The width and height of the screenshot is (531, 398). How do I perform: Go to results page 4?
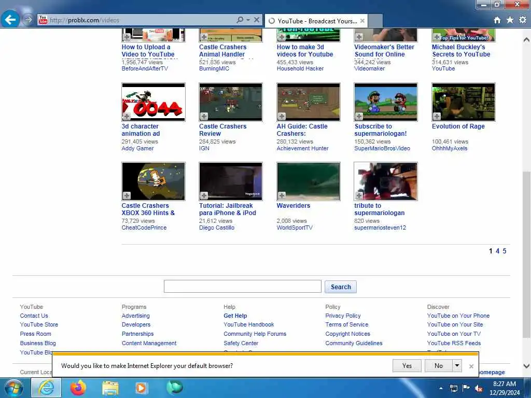tap(497, 251)
